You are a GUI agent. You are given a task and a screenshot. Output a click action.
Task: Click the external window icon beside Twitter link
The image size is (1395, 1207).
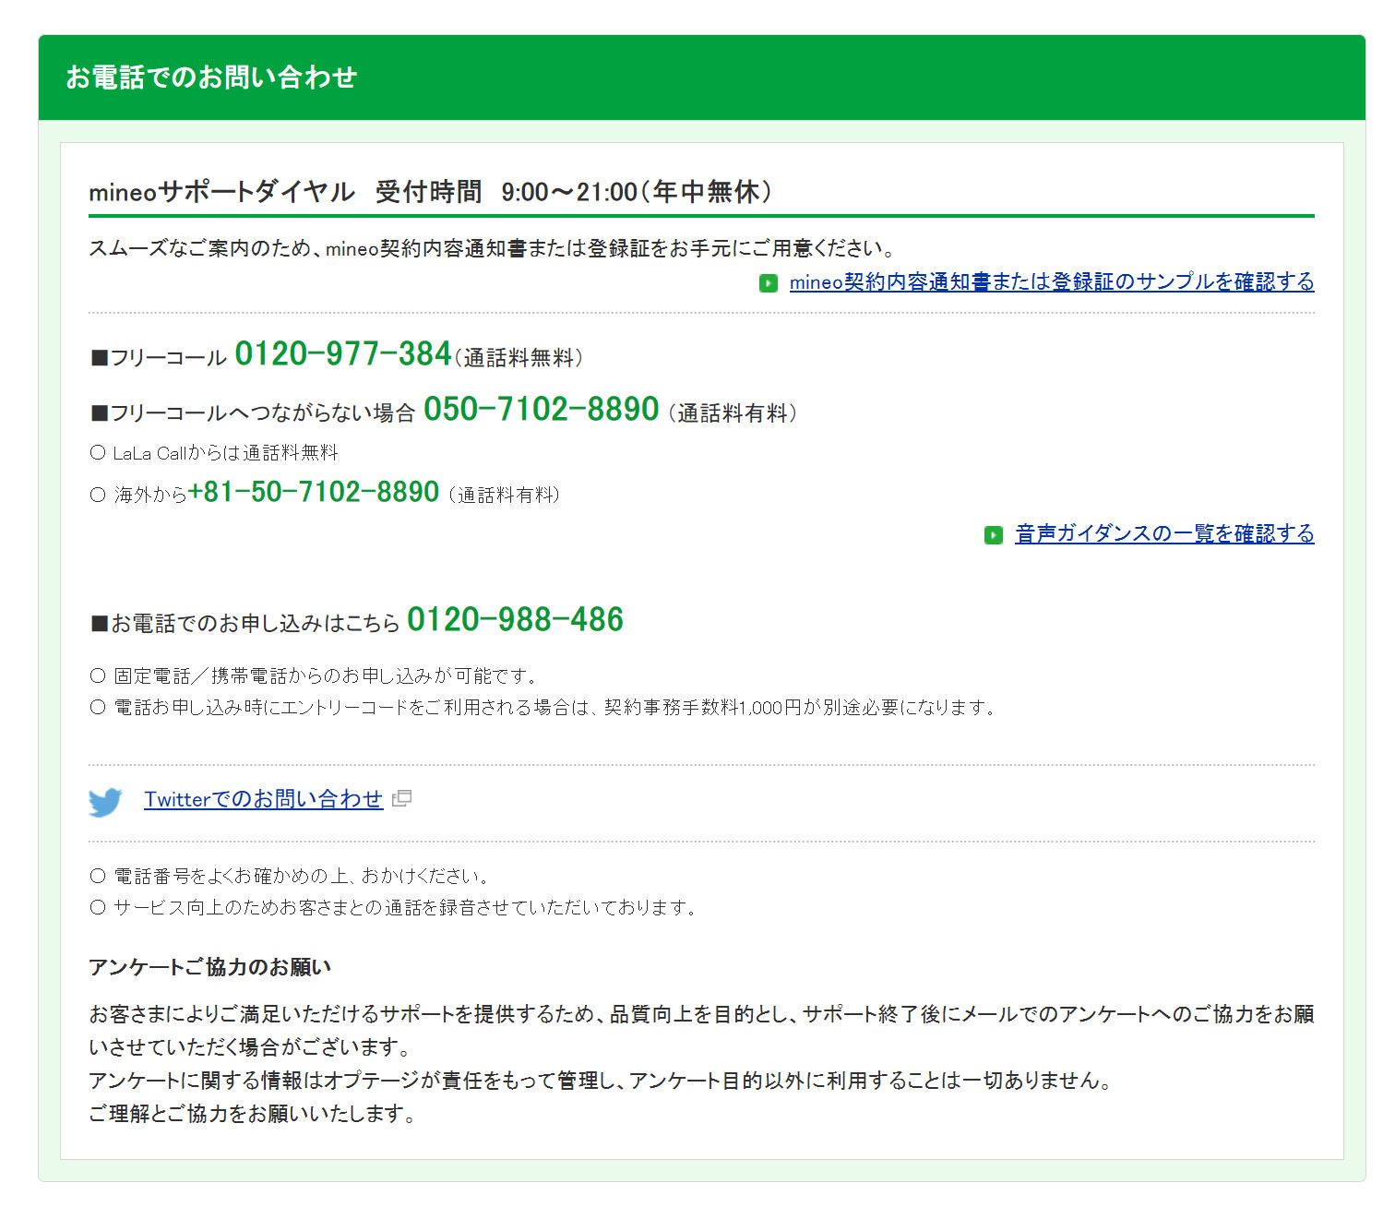pyautogui.click(x=401, y=798)
